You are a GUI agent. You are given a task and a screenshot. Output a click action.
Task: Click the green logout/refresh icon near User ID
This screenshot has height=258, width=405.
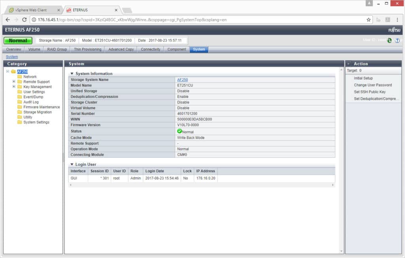click(390, 40)
